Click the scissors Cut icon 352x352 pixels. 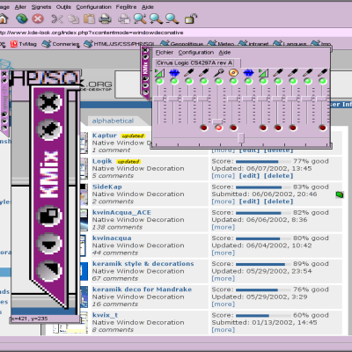pos(57,18)
